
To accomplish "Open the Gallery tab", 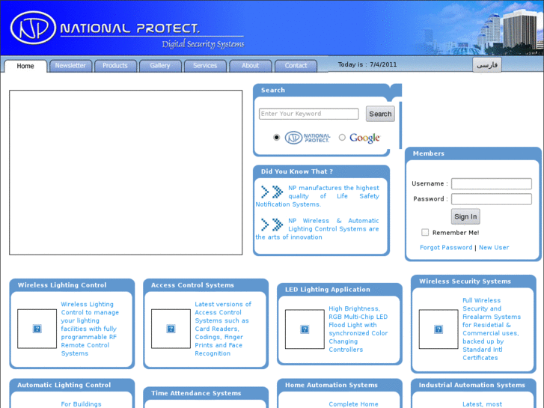I will coord(160,66).
